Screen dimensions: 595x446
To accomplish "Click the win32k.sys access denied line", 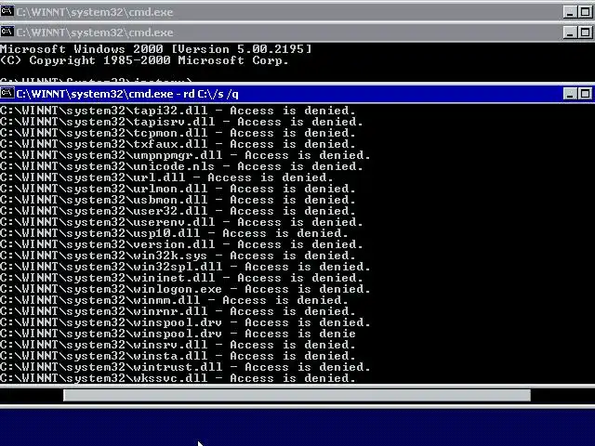I will (178, 256).
